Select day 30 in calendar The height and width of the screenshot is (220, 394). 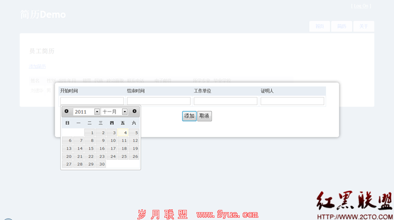point(101,164)
